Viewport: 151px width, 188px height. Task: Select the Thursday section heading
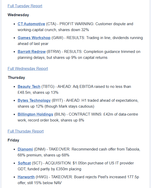pos(16,78)
